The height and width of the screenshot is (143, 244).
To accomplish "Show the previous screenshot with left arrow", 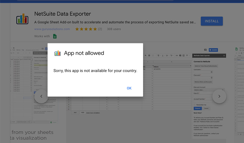I will pyautogui.click(x=41, y=96).
